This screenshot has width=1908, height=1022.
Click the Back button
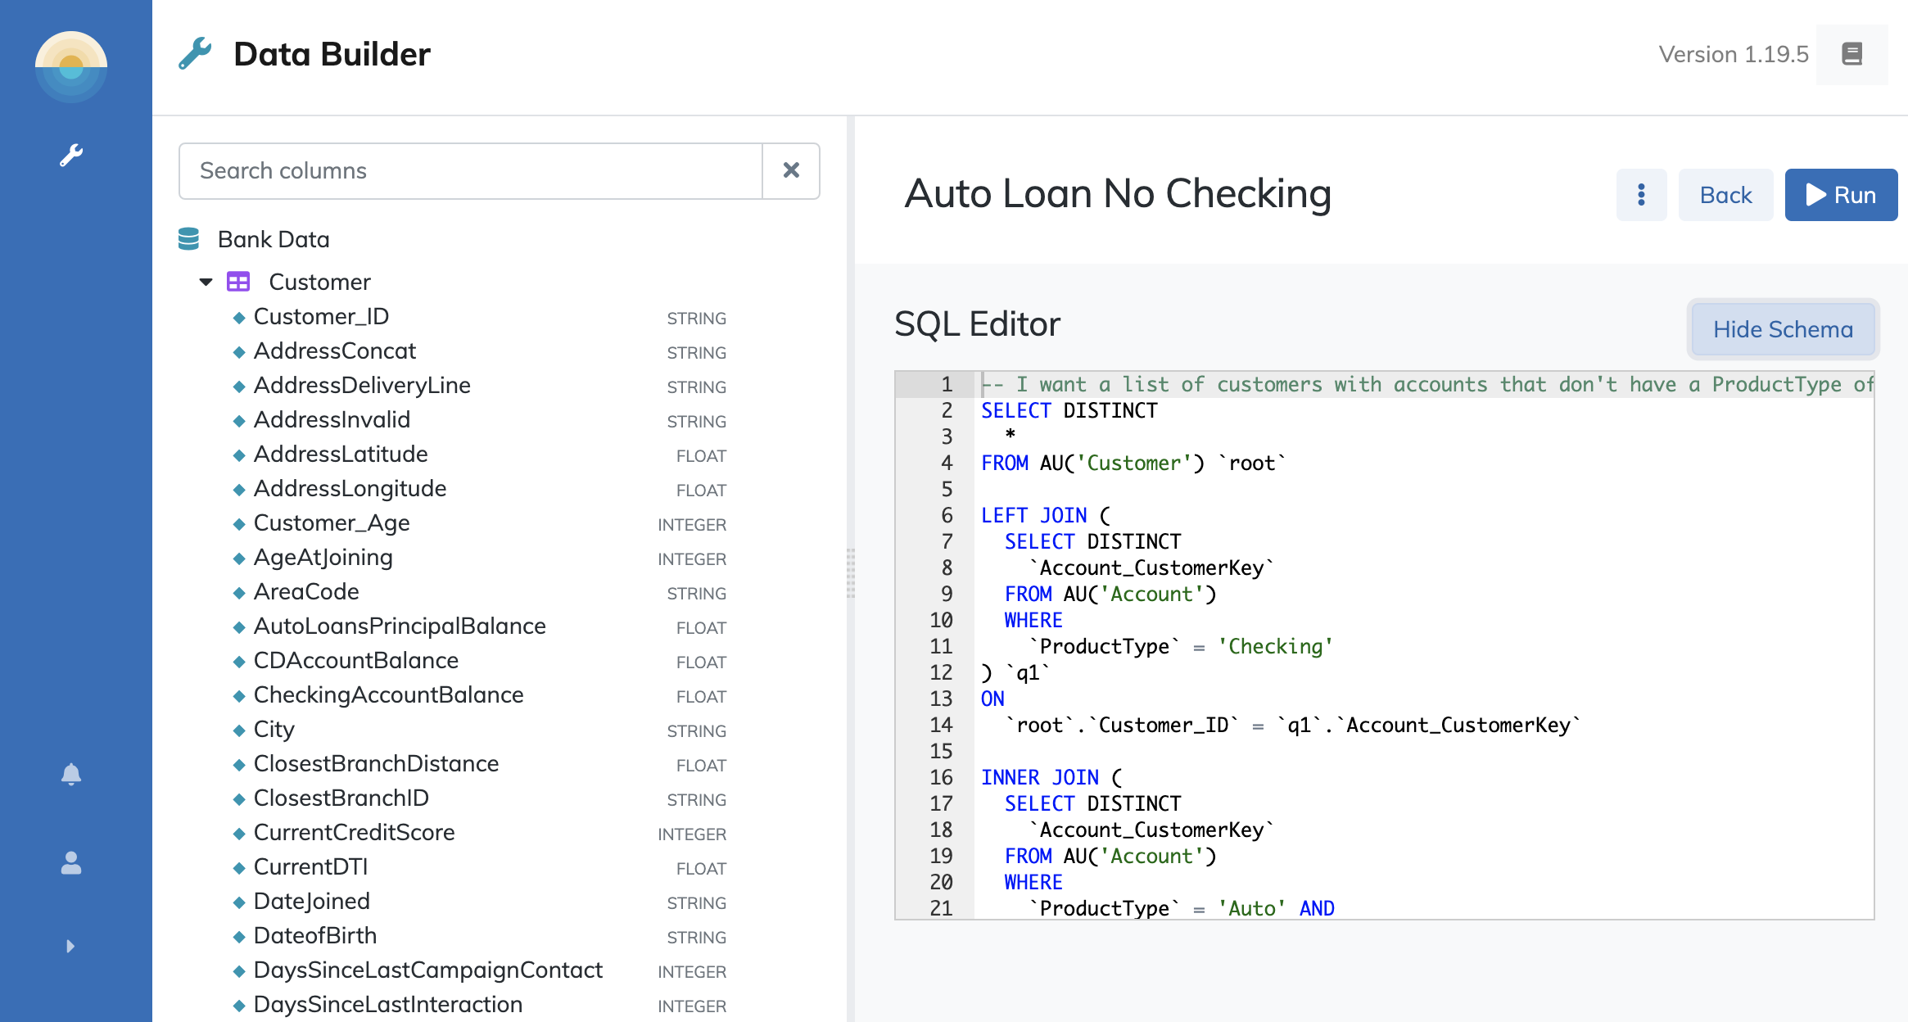click(1725, 195)
